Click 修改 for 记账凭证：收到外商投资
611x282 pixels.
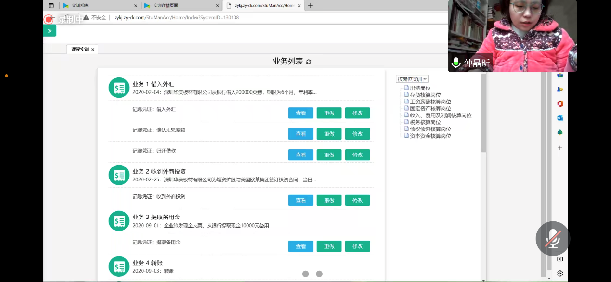357,200
